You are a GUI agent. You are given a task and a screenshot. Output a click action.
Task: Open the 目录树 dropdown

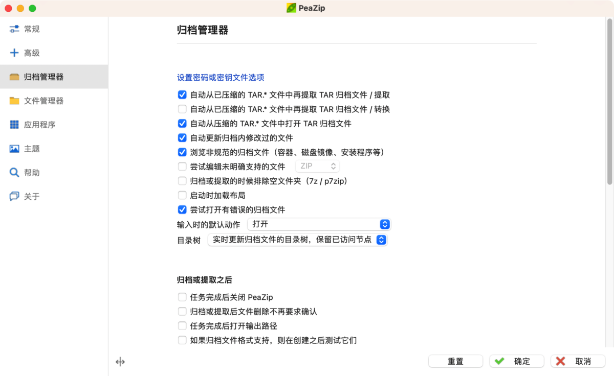pyautogui.click(x=297, y=240)
